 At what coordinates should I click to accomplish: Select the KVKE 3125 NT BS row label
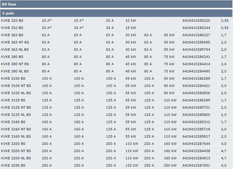click(x=16, y=107)
